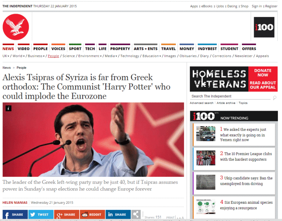282x221 pixels.
Task: Click author name Helen Nianias
Action: [x=15, y=202]
